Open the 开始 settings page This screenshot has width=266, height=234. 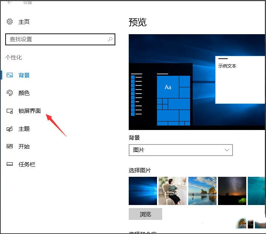point(24,146)
